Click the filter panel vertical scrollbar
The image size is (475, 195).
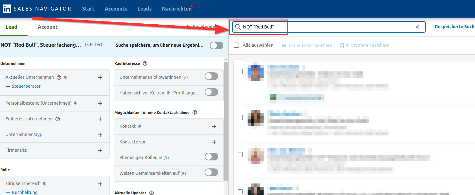(226, 122)
